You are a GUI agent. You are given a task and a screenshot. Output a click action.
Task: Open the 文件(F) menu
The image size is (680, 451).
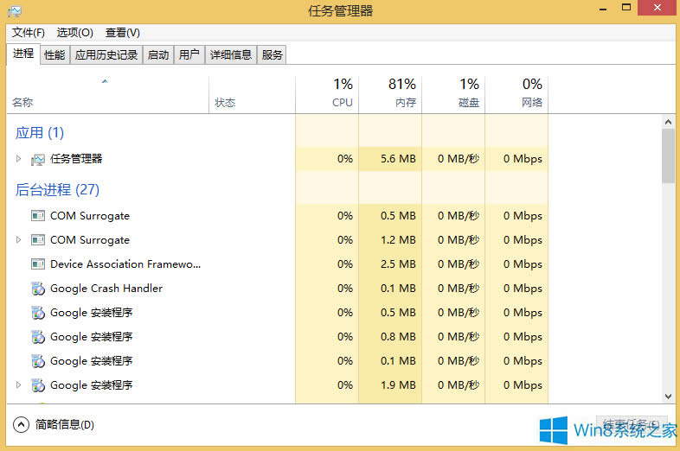[29, 33]
